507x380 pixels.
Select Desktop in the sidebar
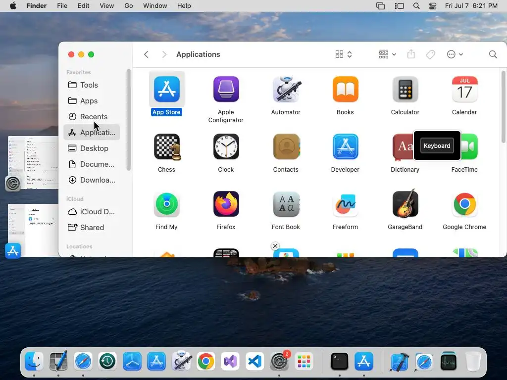tap(92, 148)
